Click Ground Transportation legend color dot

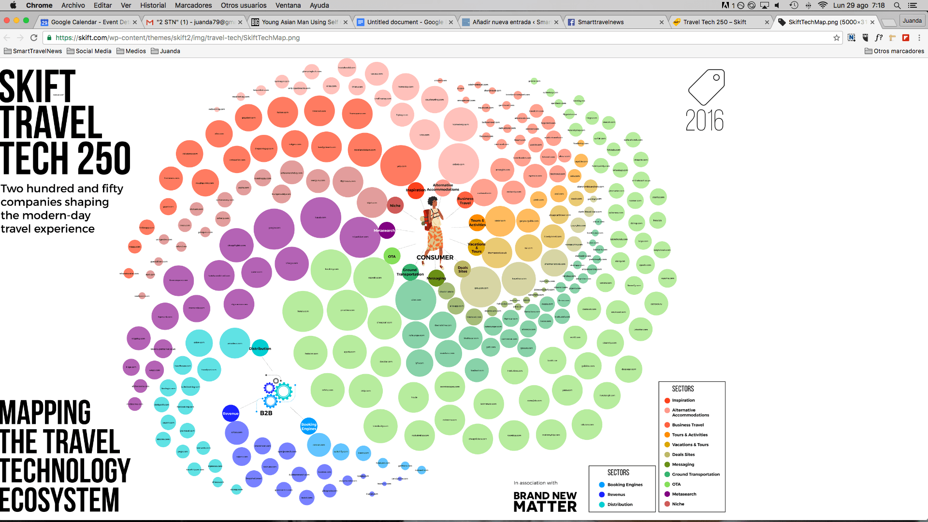tap(667, 475)
